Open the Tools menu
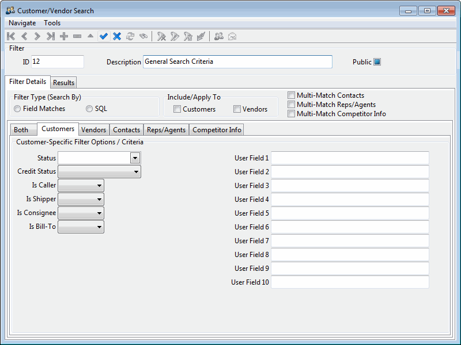The width and height of the screenshot is (461, 345). (x=52, y=23)
